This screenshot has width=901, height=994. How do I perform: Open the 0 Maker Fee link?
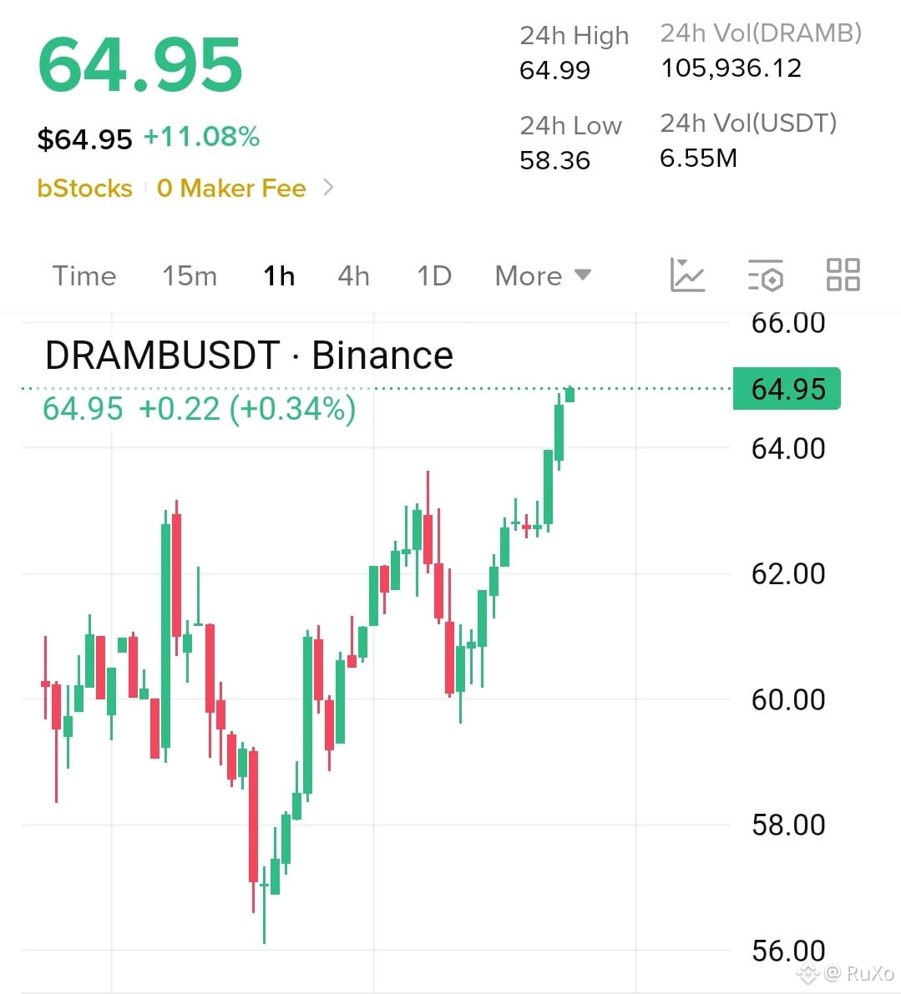tap(231, 189)
